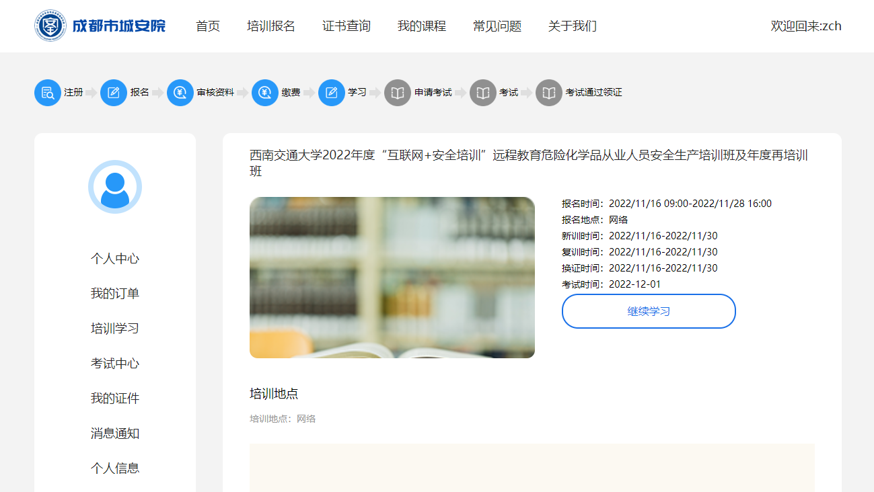Switch to 证书查询 section
Viewport: 874px width, 492px height.
346,26
